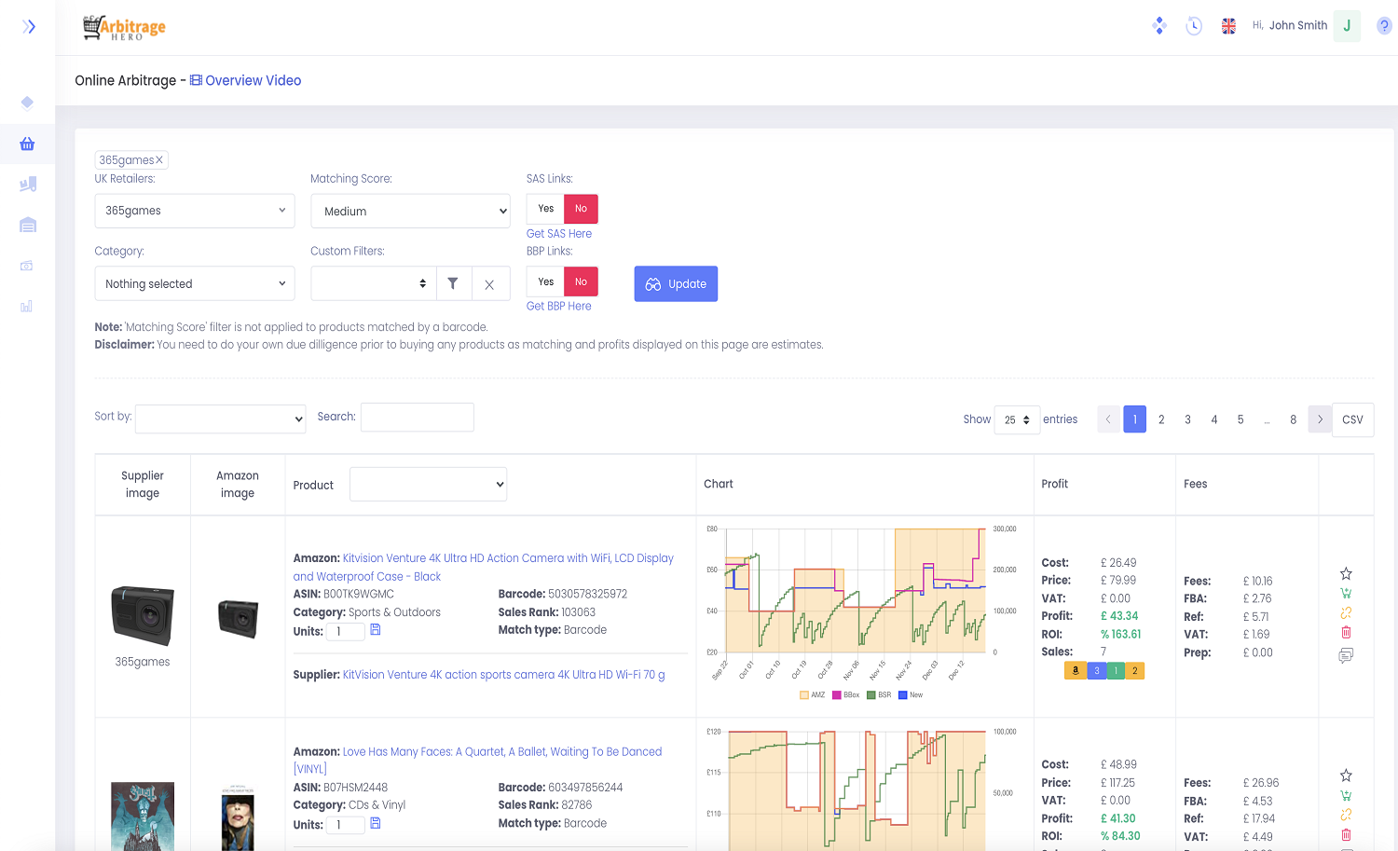This screenshot has height=851, width=1398.
Task: Open UK Retailers dropdown showing 365games
Action: 195,211
